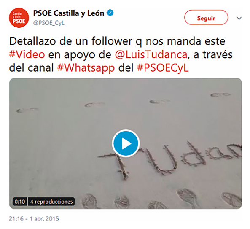The width and height of the screenshot is (250, 229).
Task: Click the tweet timestamp 21:16 - 1 abr. 2015
Action: click(x=34, y=218)
